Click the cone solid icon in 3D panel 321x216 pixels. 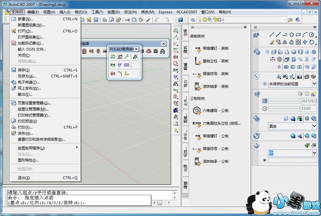point(287,52)
